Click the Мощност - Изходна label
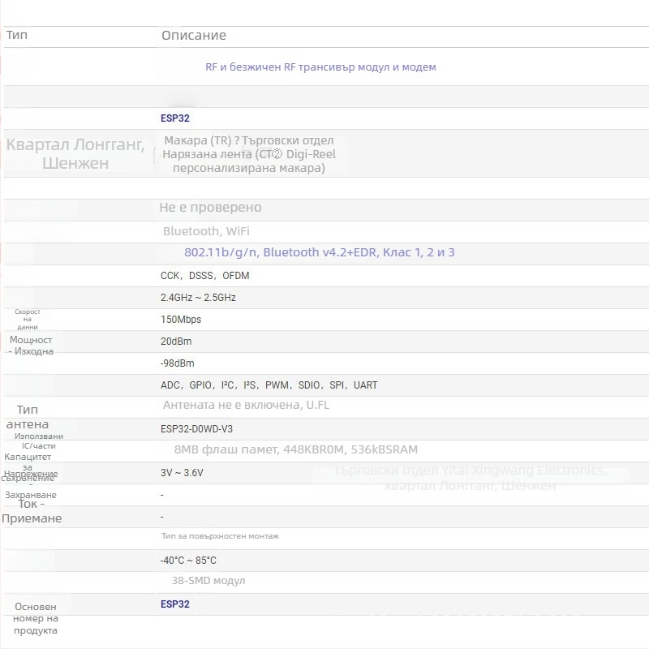 31,346
